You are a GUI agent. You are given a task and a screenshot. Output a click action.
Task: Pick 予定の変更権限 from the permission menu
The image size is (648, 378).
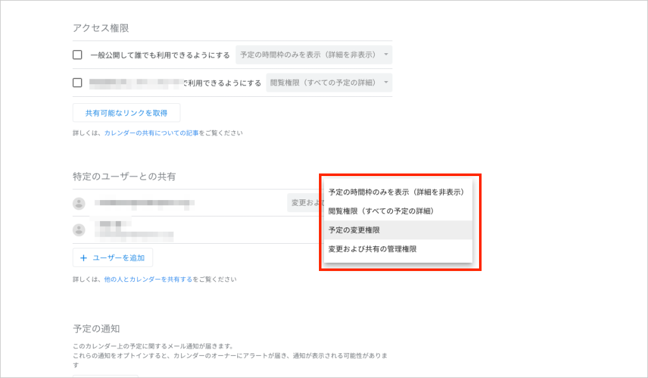point(354,230)
